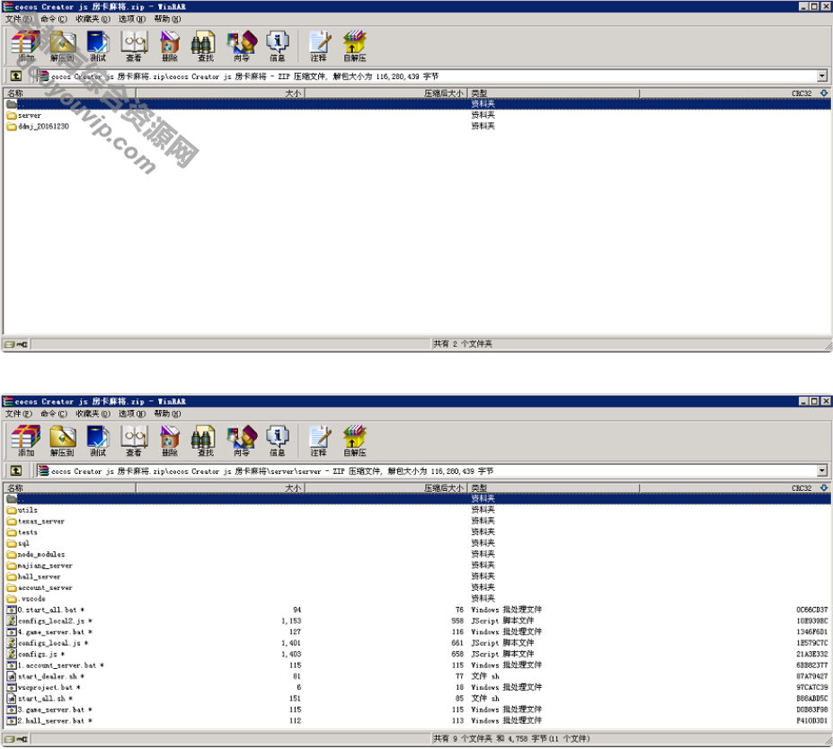
Task: Click the blue sort arrow beside CRC32 in the bottom window
Action: (x=824, y=488)
